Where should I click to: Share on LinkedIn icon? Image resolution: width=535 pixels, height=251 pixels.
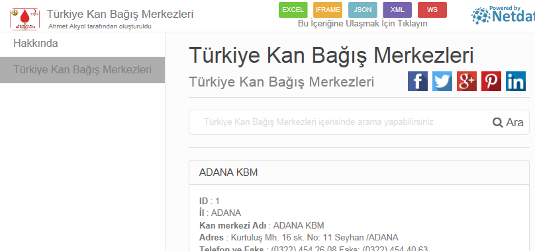coord(516,81)
